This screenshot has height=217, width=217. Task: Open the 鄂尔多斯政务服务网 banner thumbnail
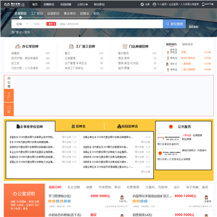169,137
